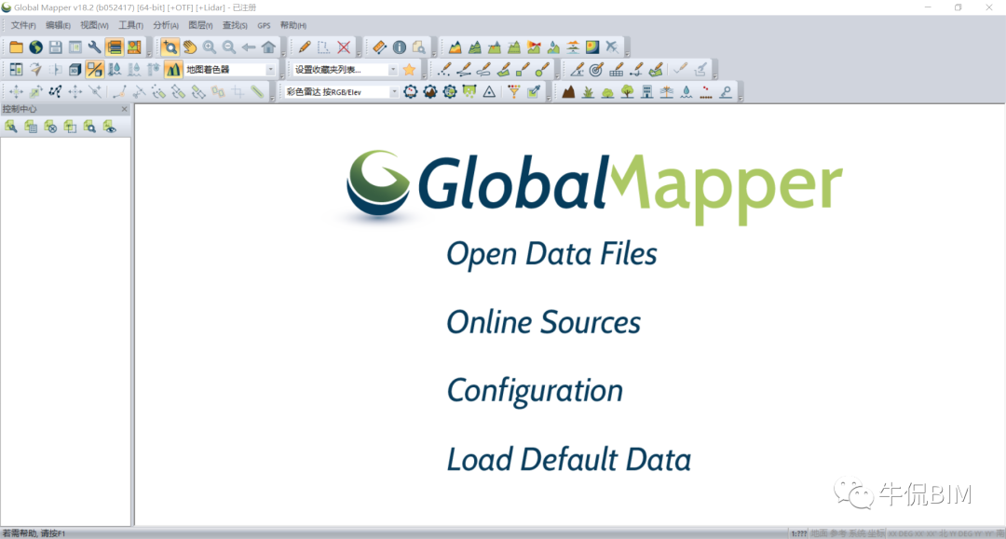Image resolution: width=1006 pixels, height=539 pixels.
Task: Close the 控制中心 panel
Action: click(125, 109)
